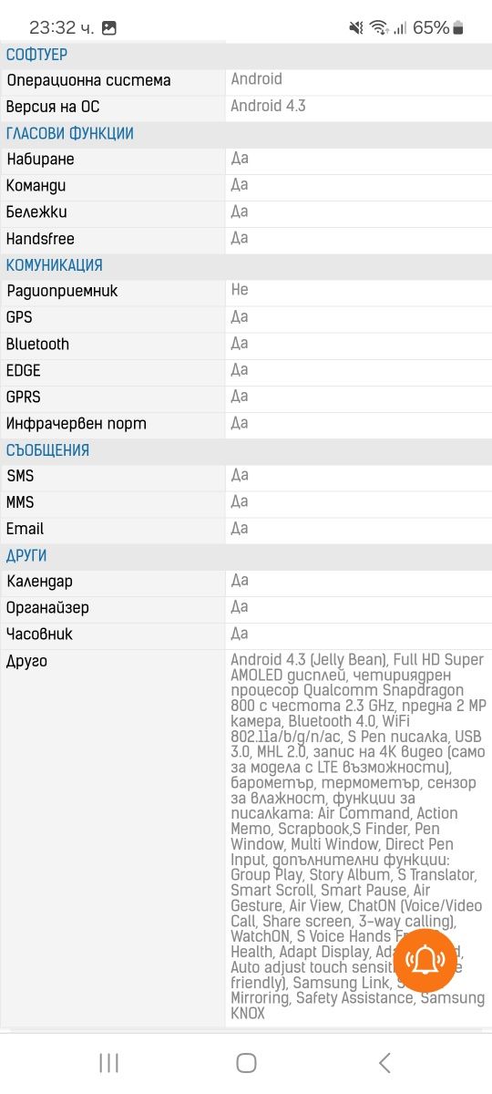
Task: Tap the ДРУГИ section header
Action: (x=26, y=556)
